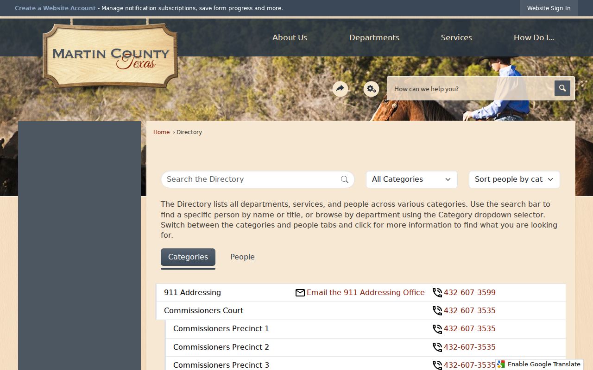Open the Departments menu
593x370 pixels.
(374, 37)
